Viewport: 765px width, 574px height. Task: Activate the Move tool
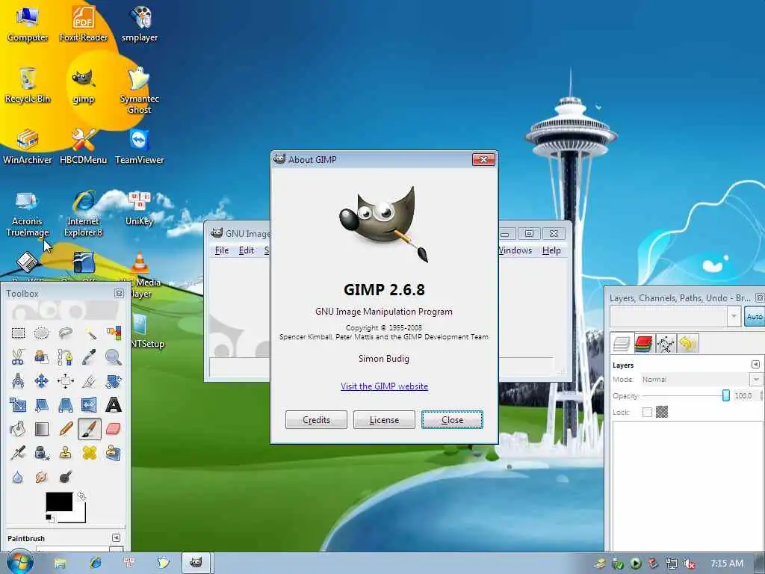click(x=42, y=380)
